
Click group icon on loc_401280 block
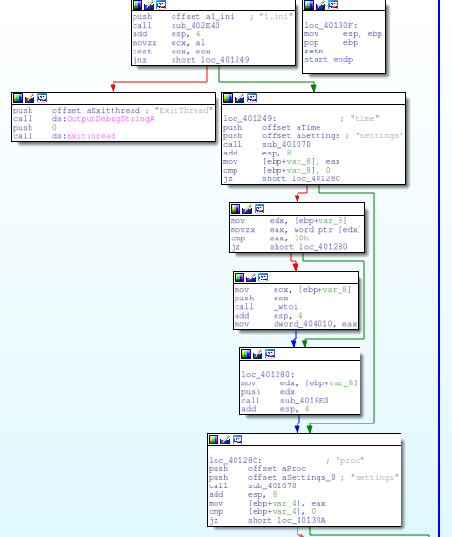270,354
